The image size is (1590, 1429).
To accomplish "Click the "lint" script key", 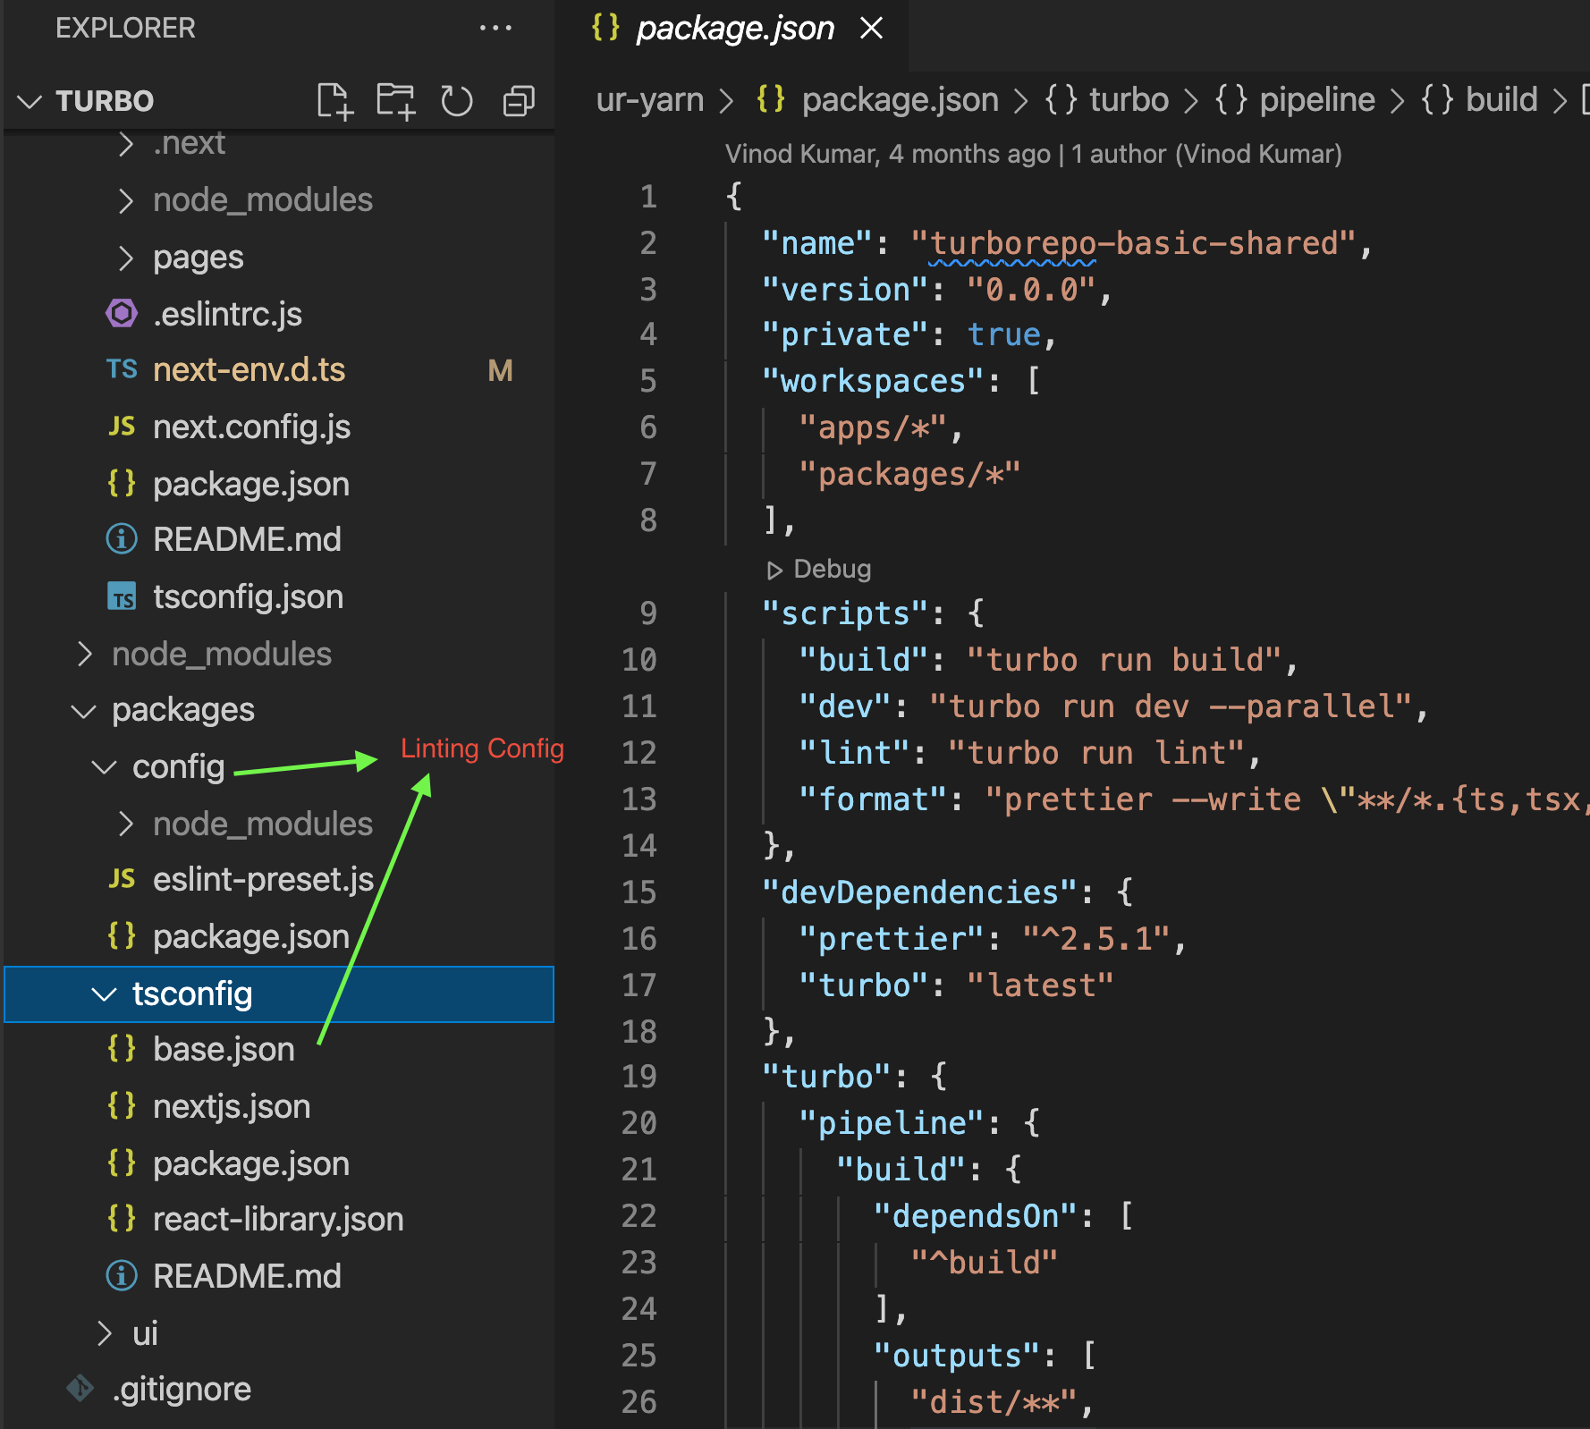I will pos(855,753).
